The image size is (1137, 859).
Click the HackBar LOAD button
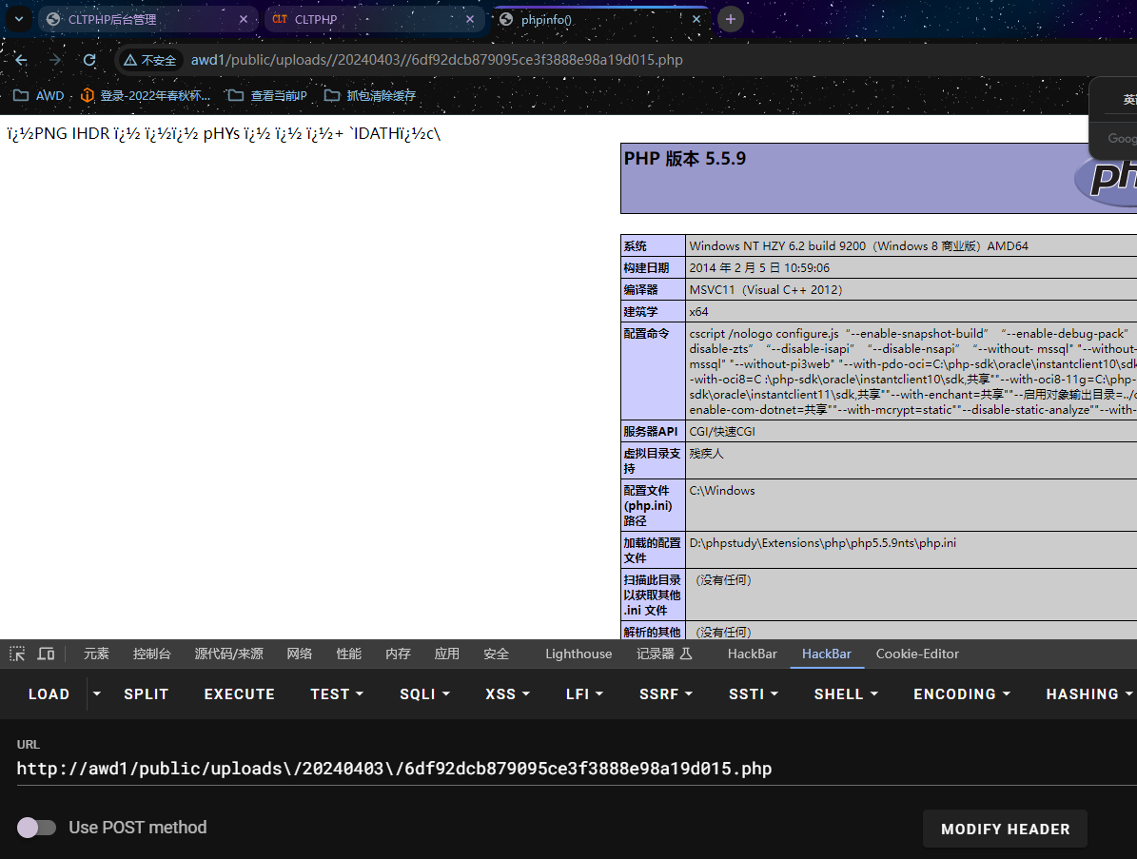point(49,694)
